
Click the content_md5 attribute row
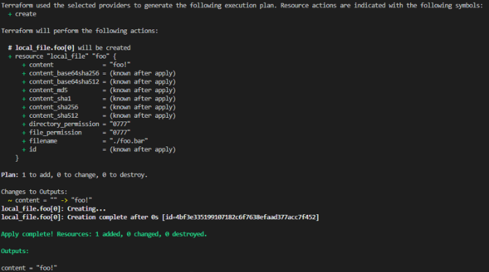tap(98, 90)
